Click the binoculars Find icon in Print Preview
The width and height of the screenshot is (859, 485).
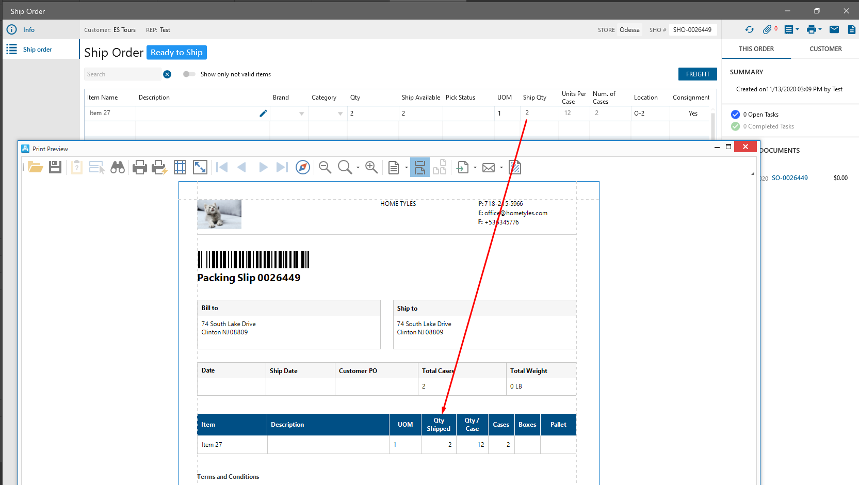pyautogui.click(x=118, y=167)
